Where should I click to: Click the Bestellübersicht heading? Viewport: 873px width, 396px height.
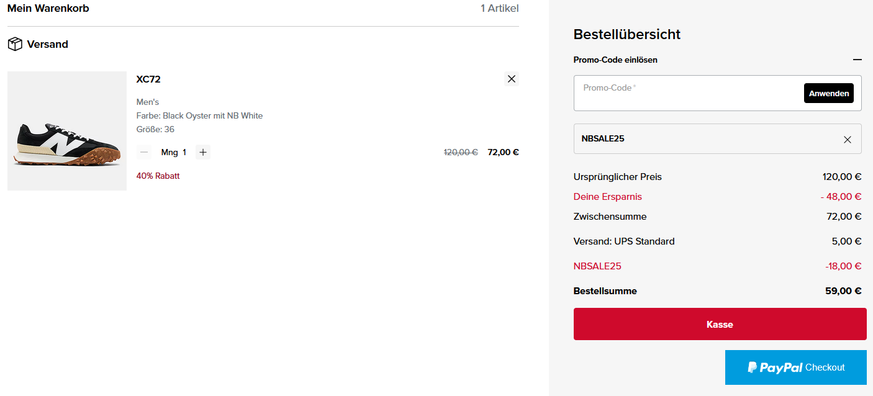pos(626,34)
